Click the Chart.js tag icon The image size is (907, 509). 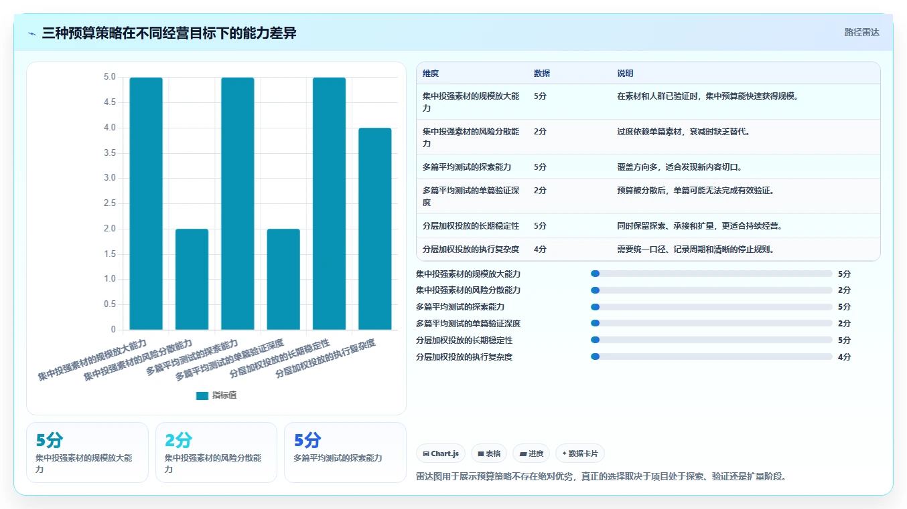coord(426,453)
